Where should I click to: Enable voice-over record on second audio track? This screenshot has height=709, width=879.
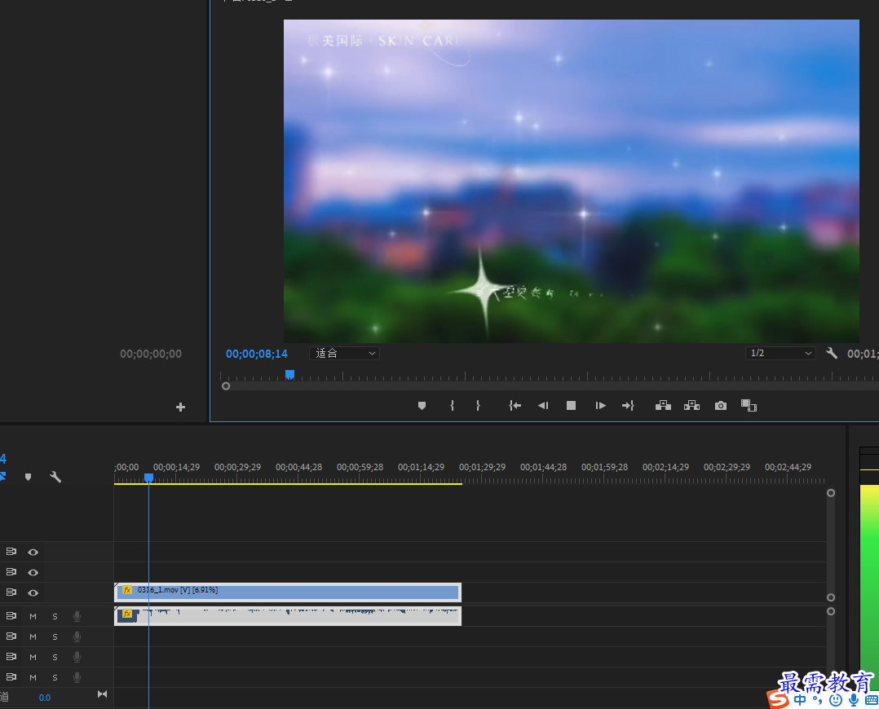[77, 636]
